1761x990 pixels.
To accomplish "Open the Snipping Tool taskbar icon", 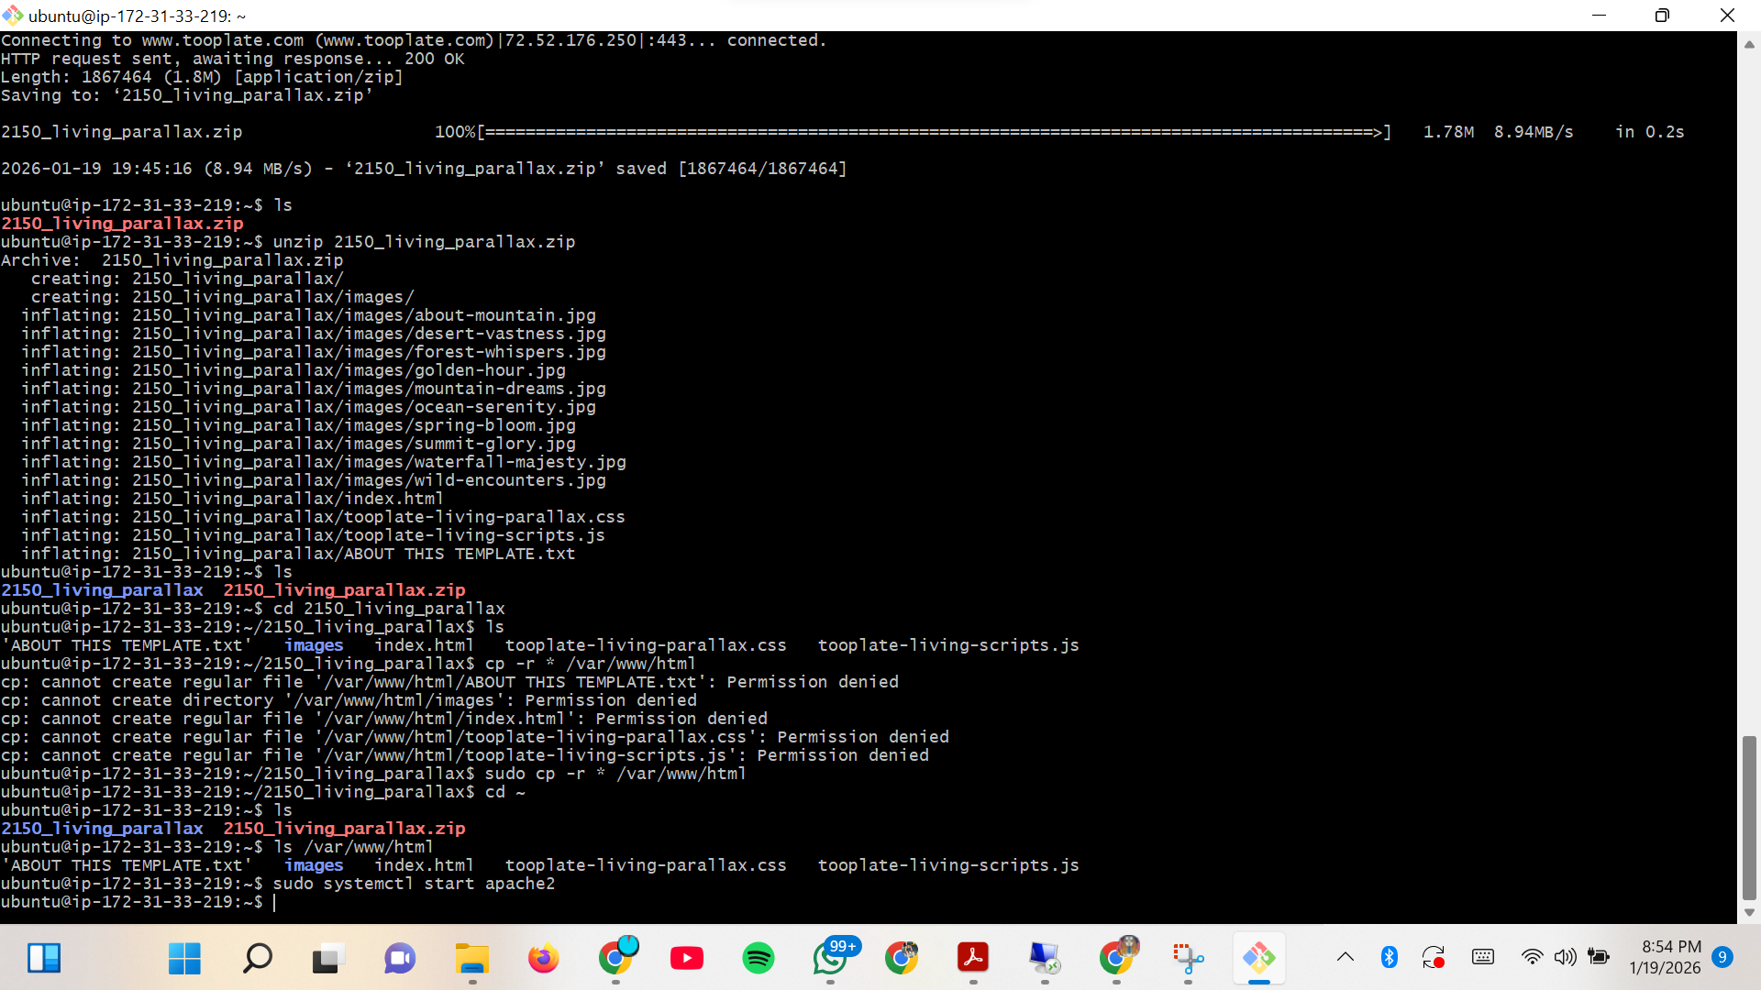I will (1189, 958).
